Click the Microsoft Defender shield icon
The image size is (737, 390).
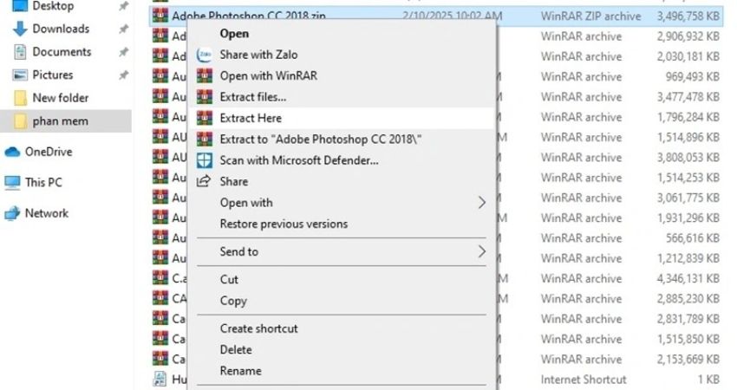(205, 160)
